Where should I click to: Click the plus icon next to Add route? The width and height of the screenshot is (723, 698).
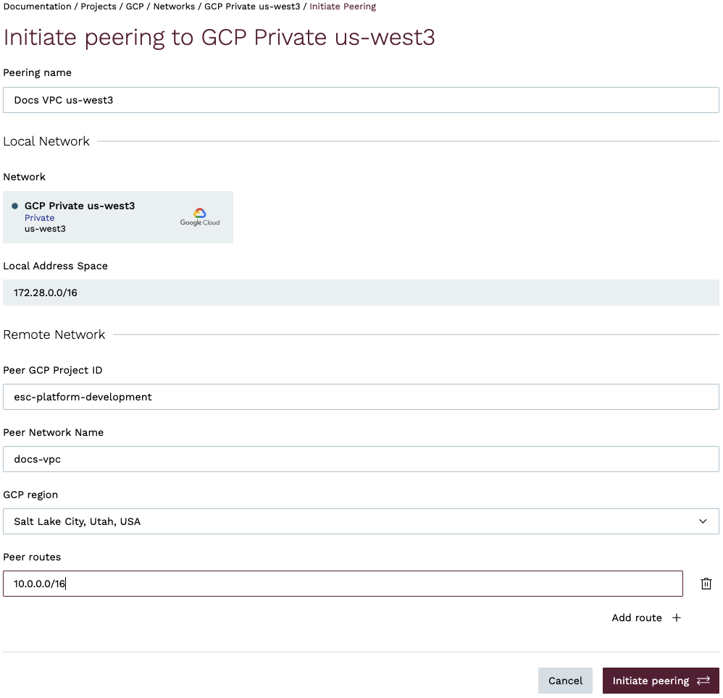[x=676, y=618]
